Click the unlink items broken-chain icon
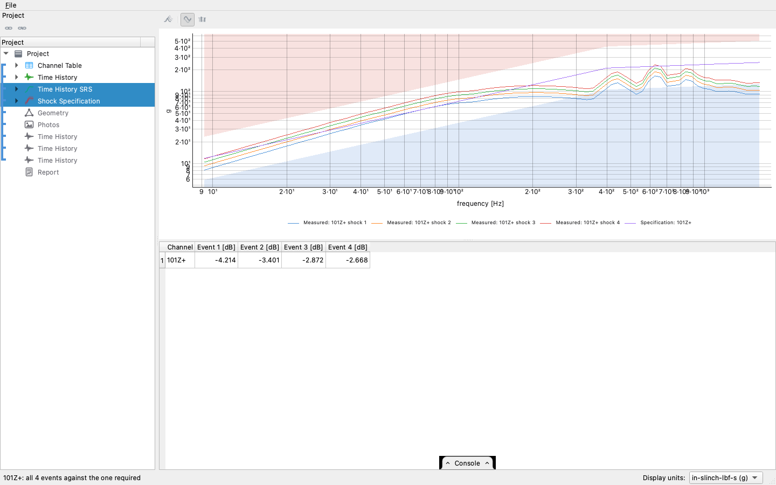Screen dimensions: 776x485 22,28
